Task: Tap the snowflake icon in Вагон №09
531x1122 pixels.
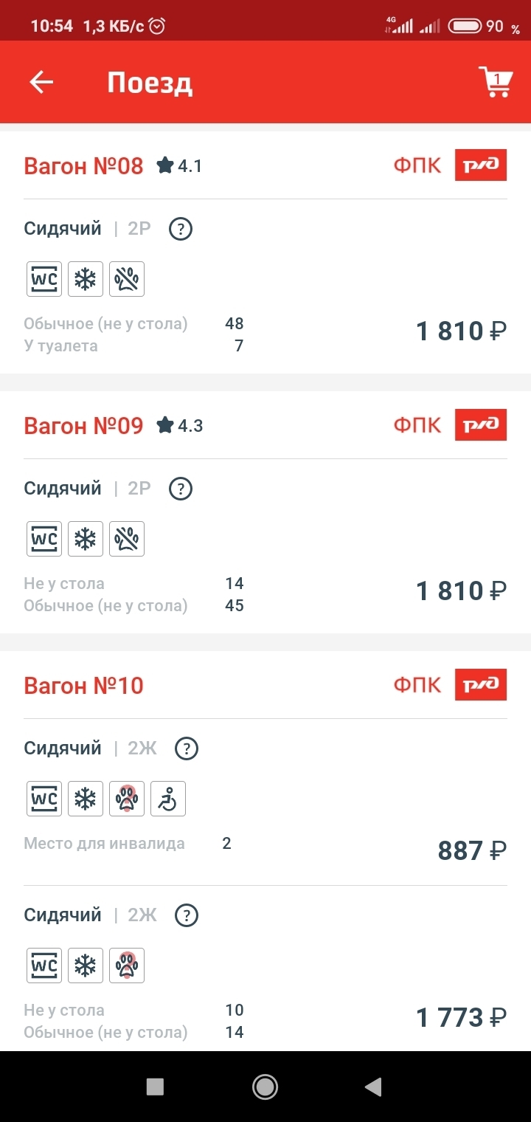Action: click(86, 539)
